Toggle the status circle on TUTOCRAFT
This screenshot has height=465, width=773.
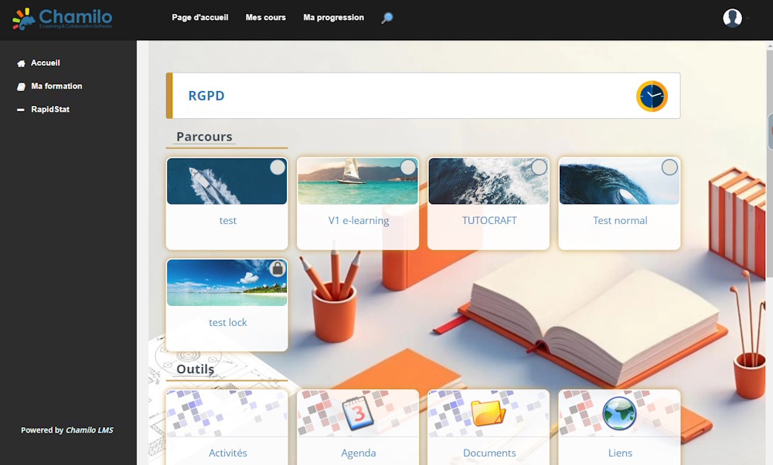pos(539,168)
